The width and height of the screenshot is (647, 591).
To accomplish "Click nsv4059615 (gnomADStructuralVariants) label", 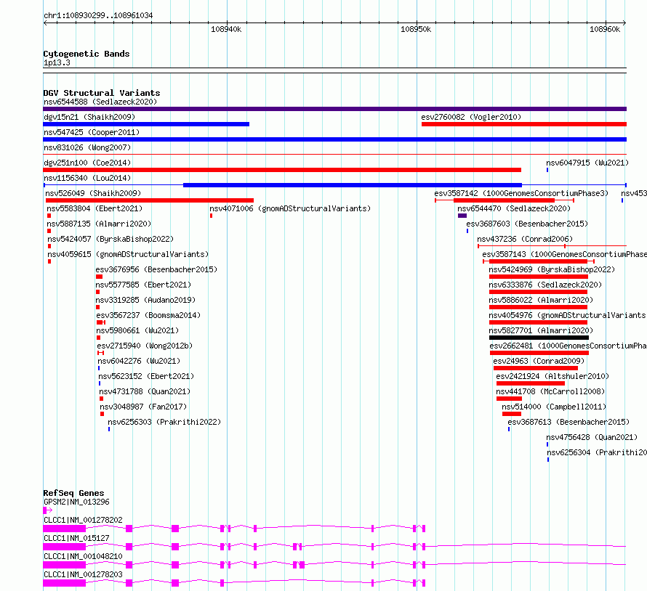I will [x=128, y=254].
